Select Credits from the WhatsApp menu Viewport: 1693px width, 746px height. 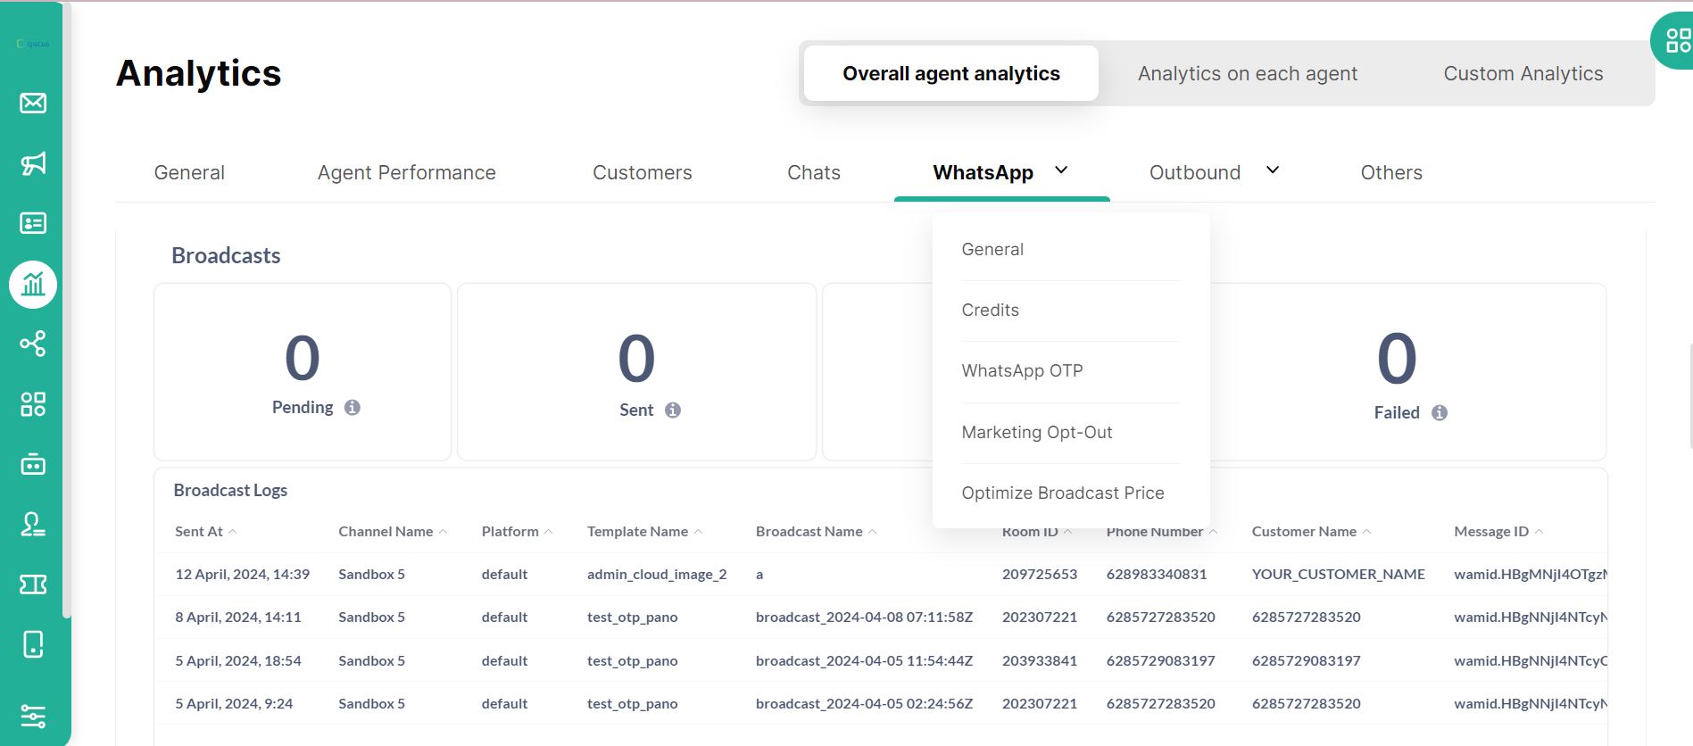point(990,311)
